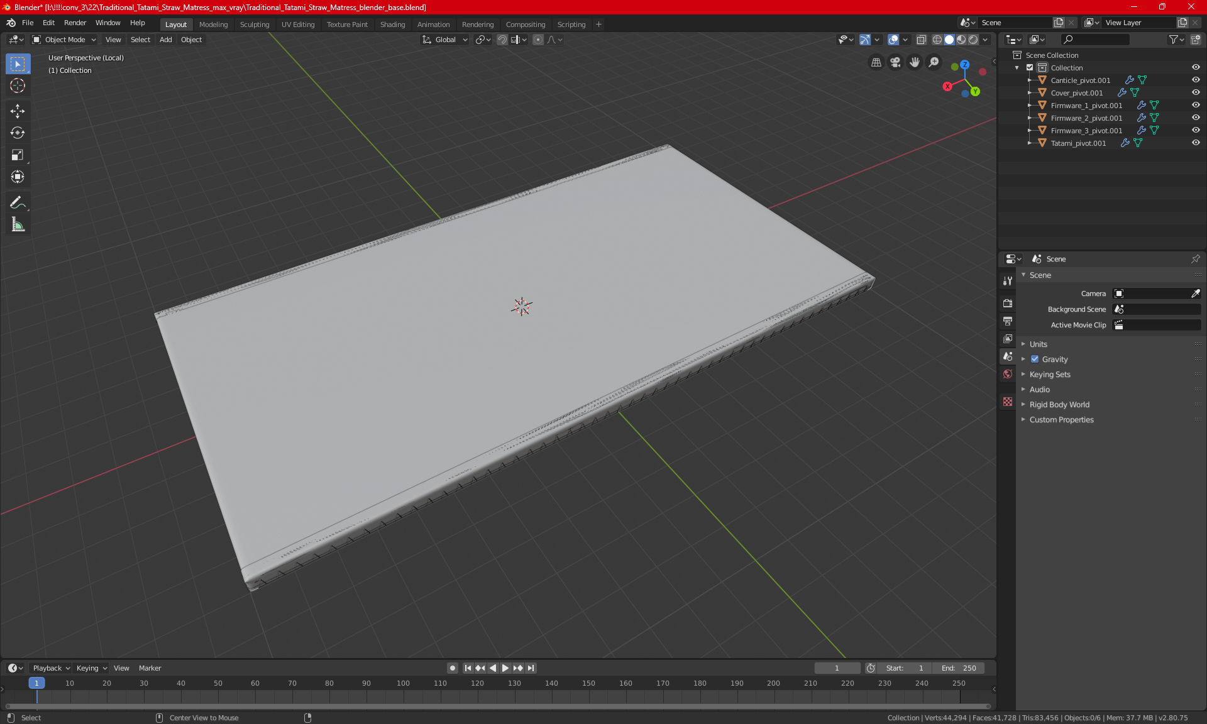Image resolution: width=1207 pixels, height=724 pixels.
Task: Jump to timeline start frame
Action: click(468, 668)
